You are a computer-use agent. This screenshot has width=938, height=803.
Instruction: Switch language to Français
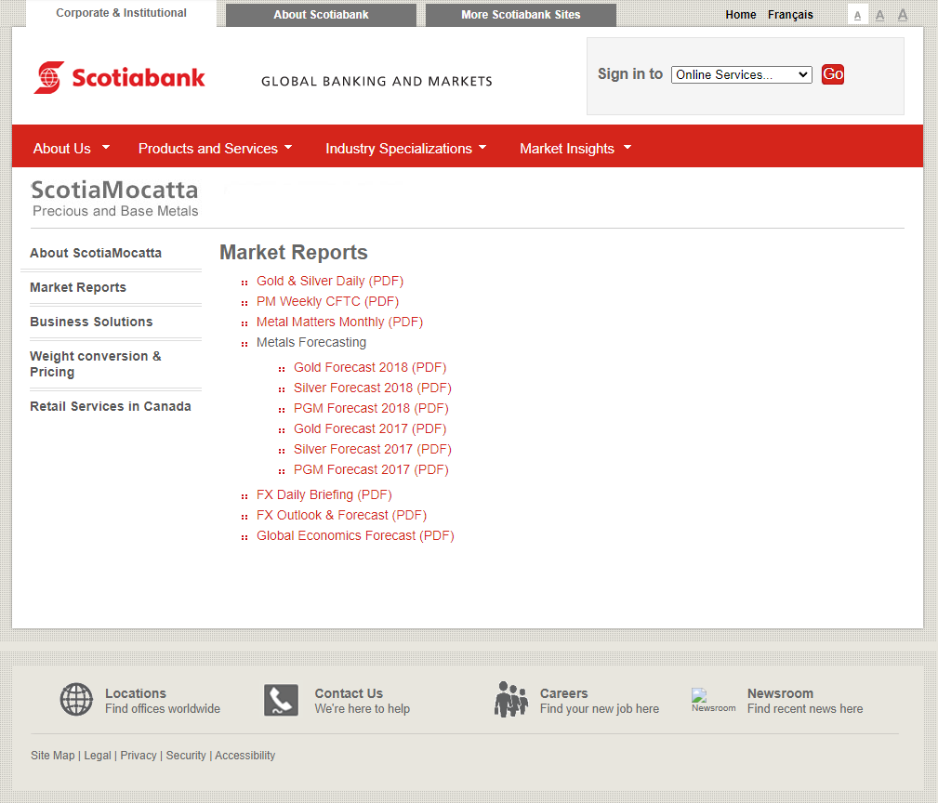pos(790,14)
